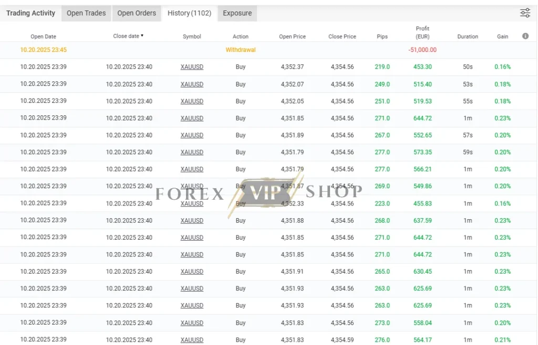The image size is (538, 345).
Task: Switch to the Trading Activity tab
Action: pyautogui.click(x=30, y=13)
